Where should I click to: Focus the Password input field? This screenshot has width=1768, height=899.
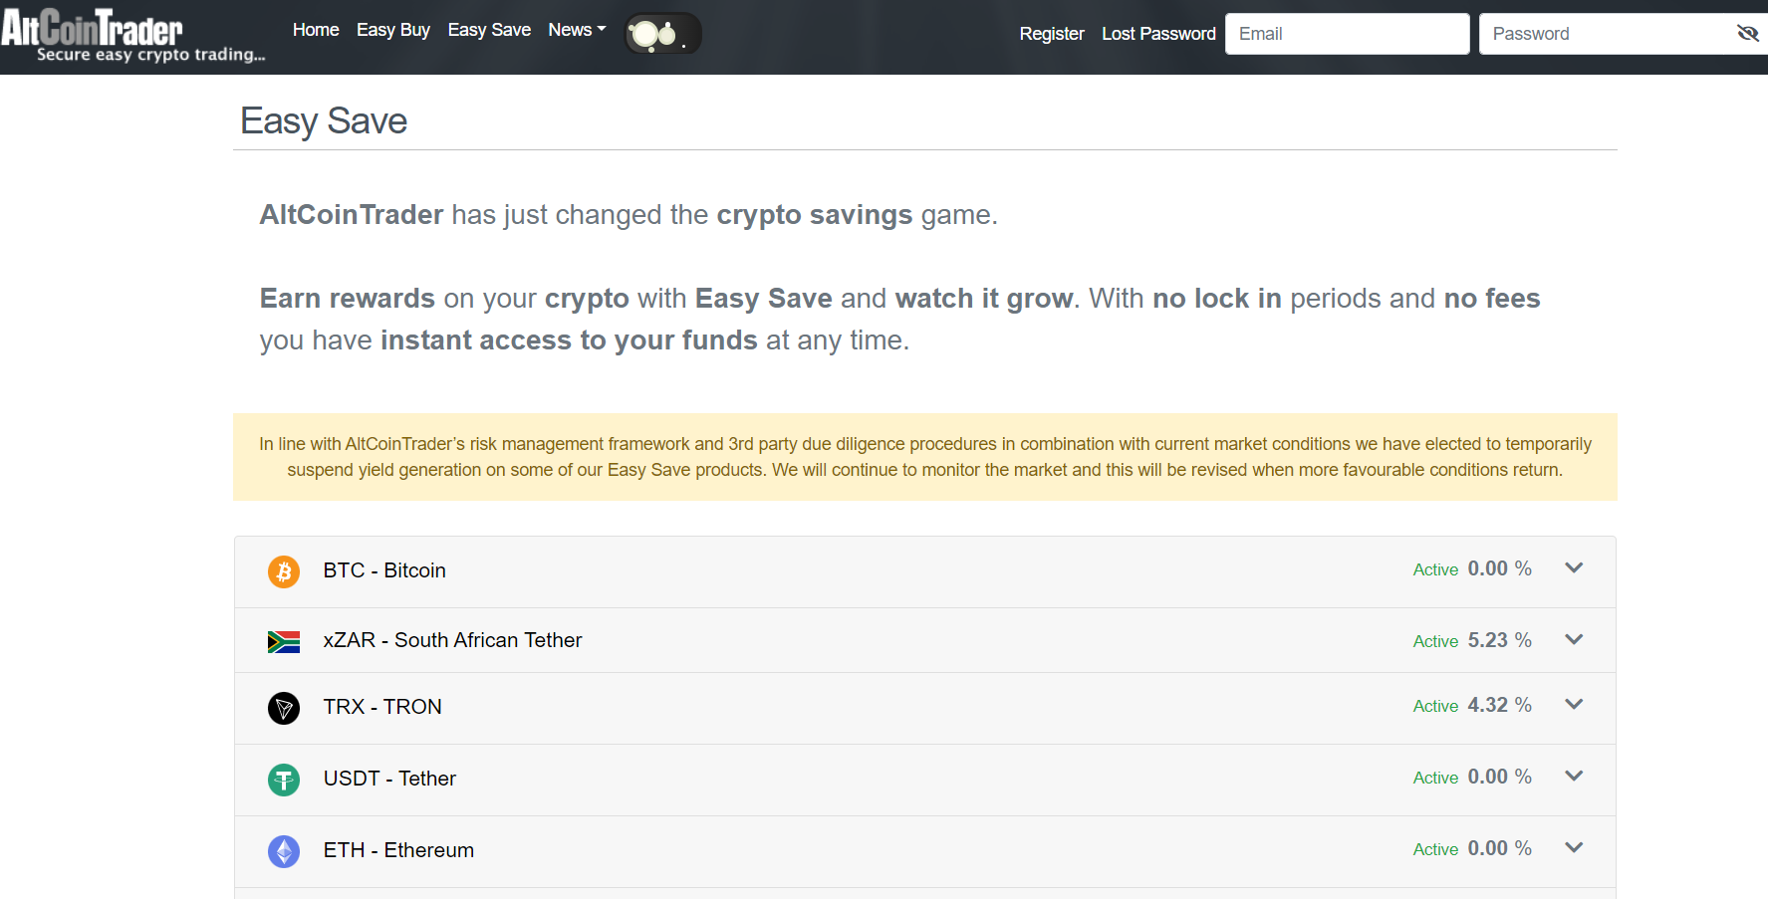click(1624, 34)
